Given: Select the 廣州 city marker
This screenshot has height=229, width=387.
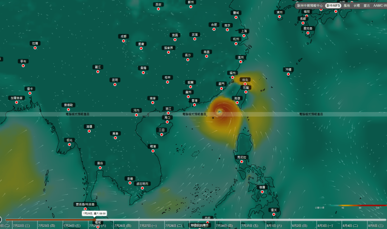Looking at the screenshot, I should [x=188, y=97].
